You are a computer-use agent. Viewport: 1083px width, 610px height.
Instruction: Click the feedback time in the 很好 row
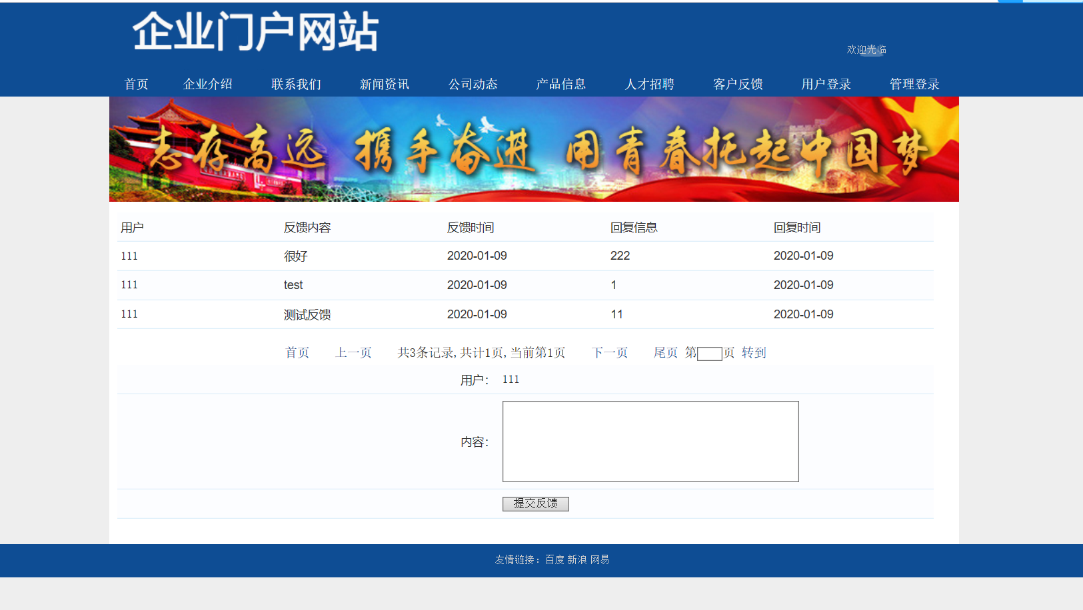point(477,256)
